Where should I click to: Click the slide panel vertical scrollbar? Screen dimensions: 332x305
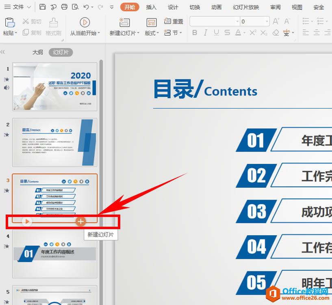[x=101, y=182]
